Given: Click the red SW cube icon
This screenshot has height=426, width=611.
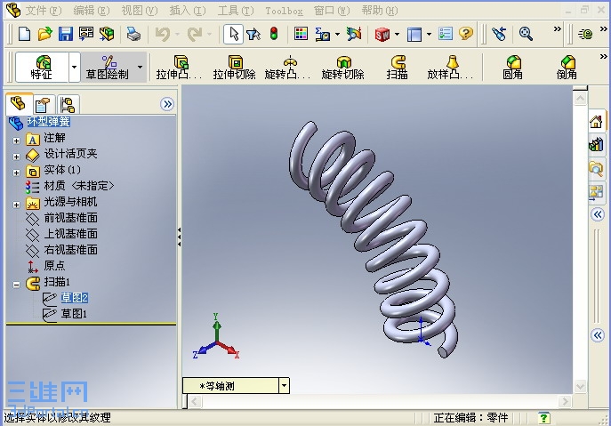Looking at the screenshot, I should [x=382, y=35].
